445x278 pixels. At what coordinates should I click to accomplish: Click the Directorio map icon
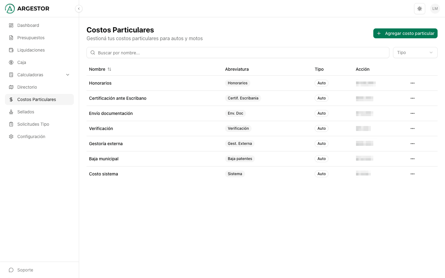pyautogui.click(x=11, y=87)
